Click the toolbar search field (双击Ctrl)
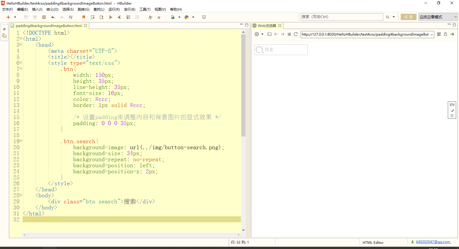Screen dimensions: 459x249 (342, 17)
